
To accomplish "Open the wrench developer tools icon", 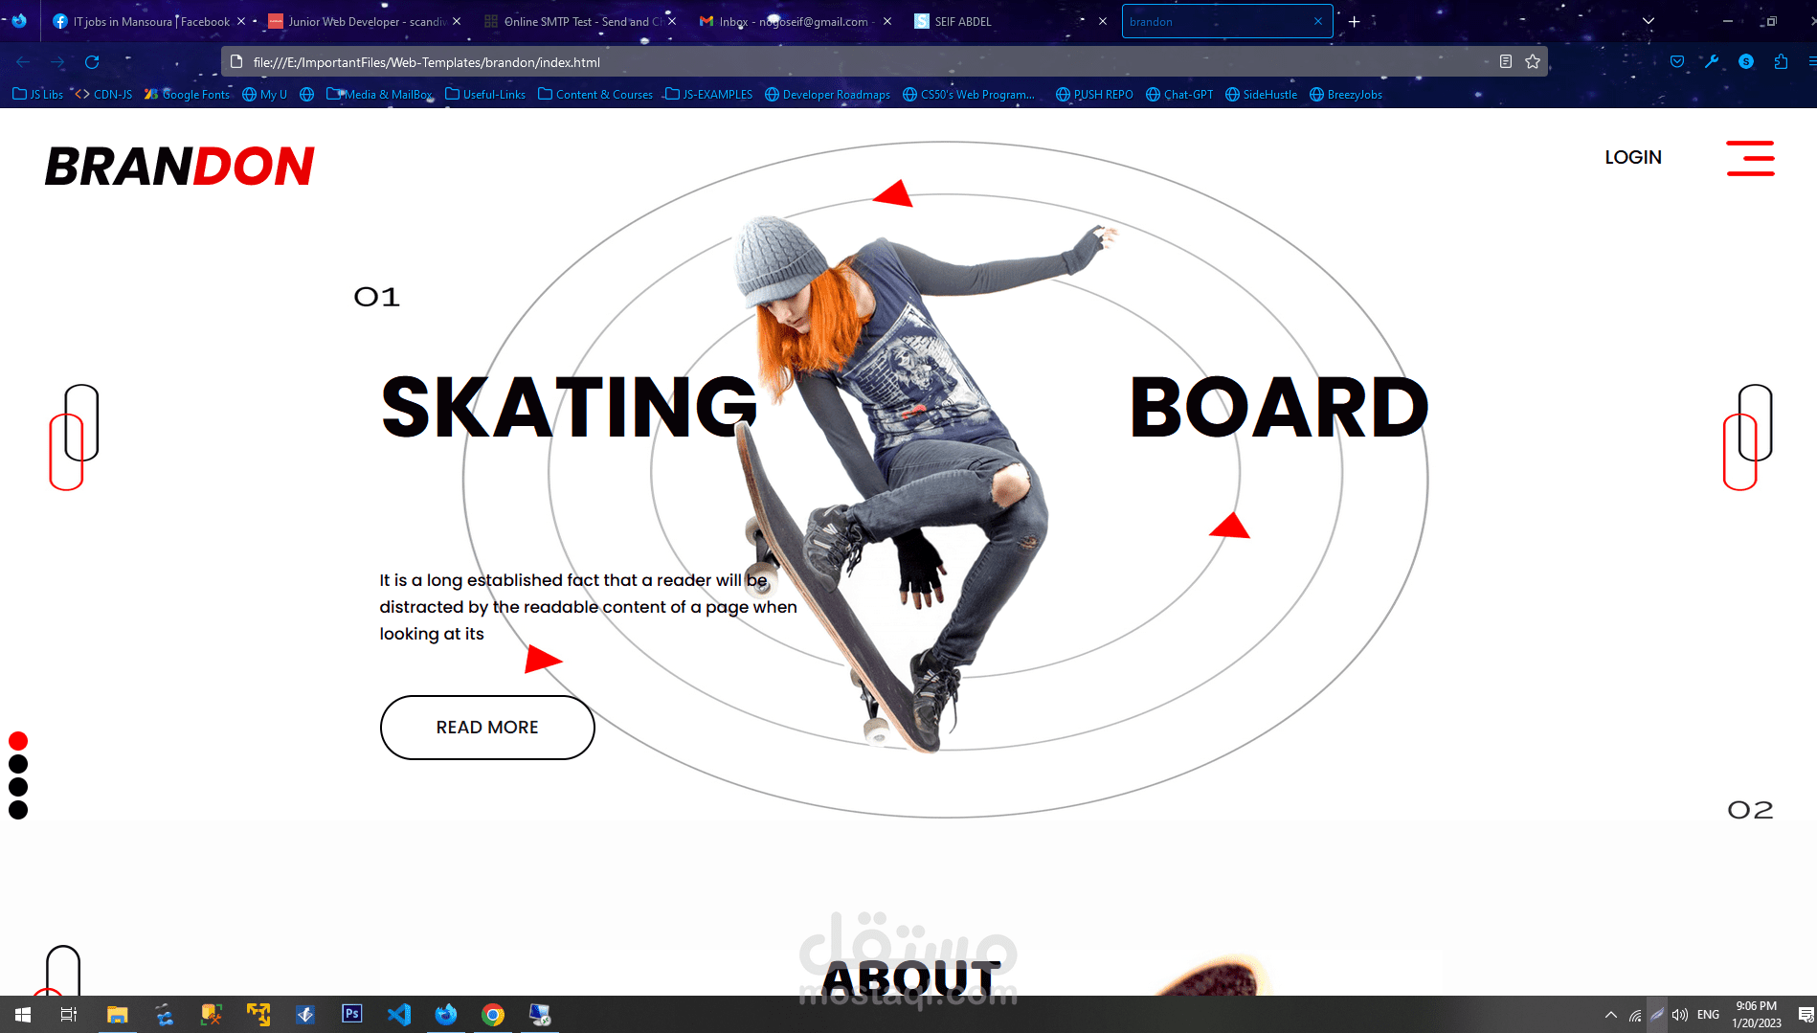I will [1712, 62].
